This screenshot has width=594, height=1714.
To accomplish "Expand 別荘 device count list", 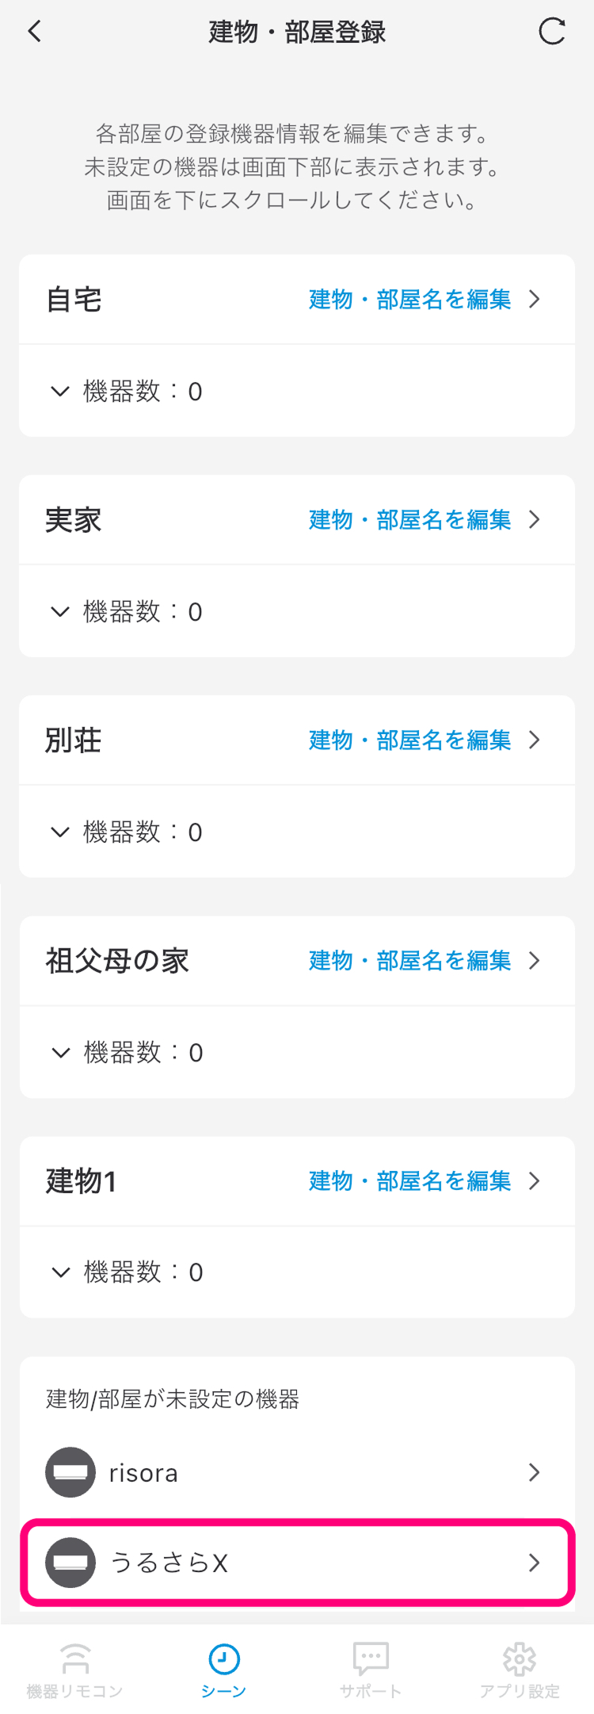I will coord(60,832).
